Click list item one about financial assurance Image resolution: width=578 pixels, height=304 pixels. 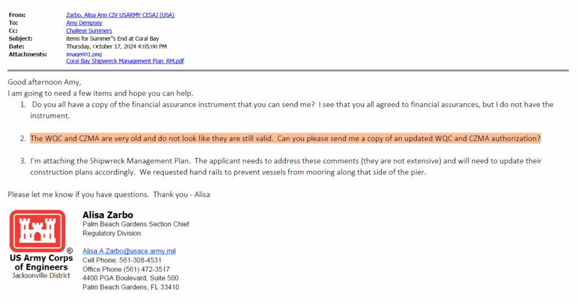287,110
